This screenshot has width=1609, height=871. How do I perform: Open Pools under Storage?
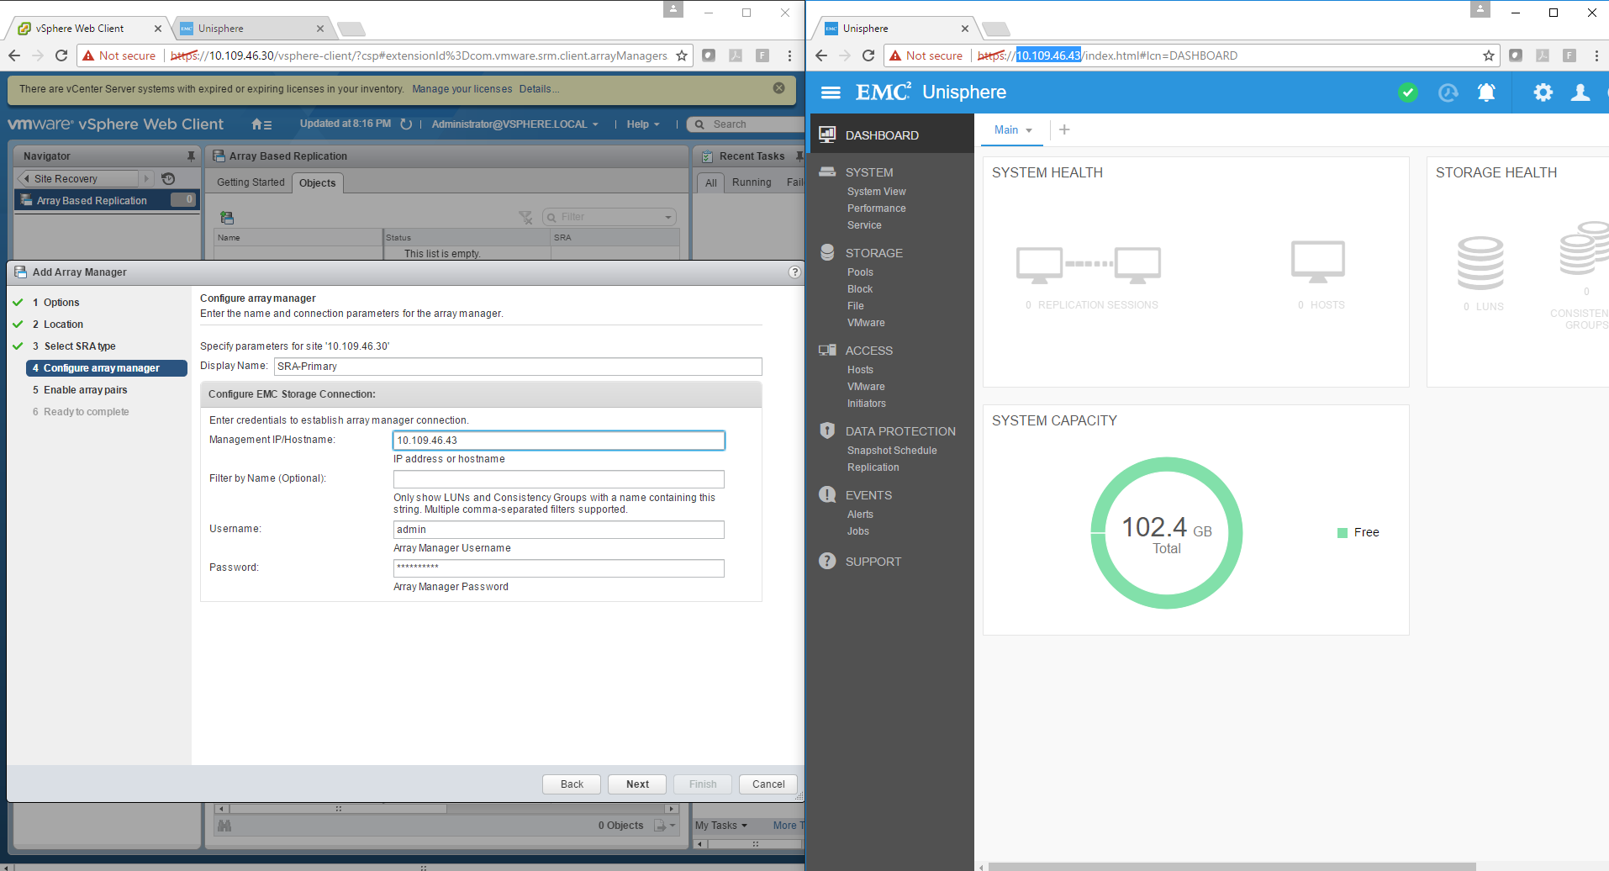click(860, 272)
